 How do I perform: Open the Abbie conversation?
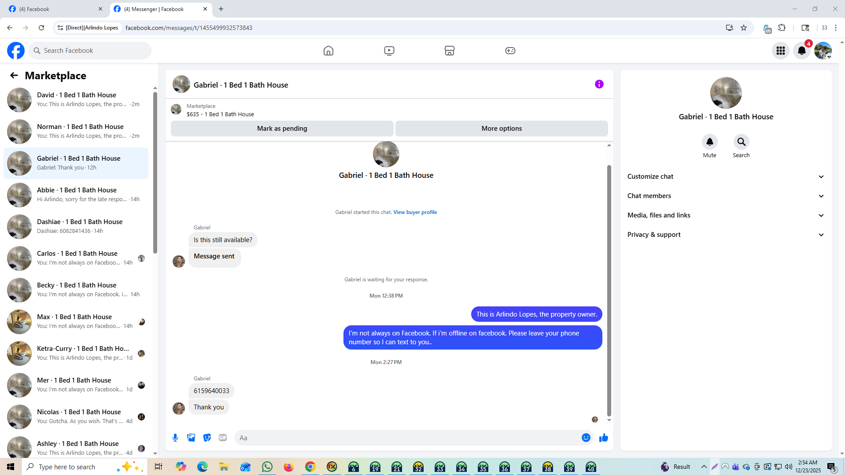pos(76,195)
